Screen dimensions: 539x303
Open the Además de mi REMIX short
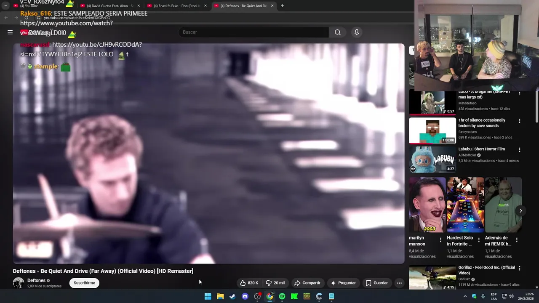503,205
